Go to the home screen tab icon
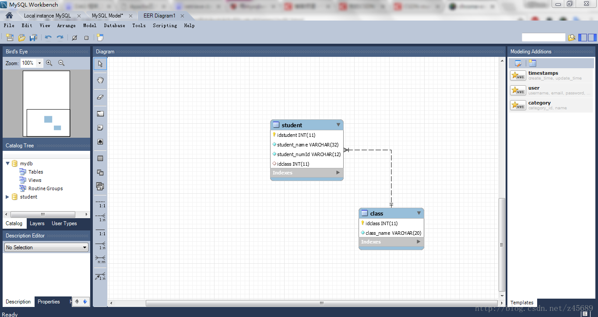This screenshot has height=317, width=598. 9,15
